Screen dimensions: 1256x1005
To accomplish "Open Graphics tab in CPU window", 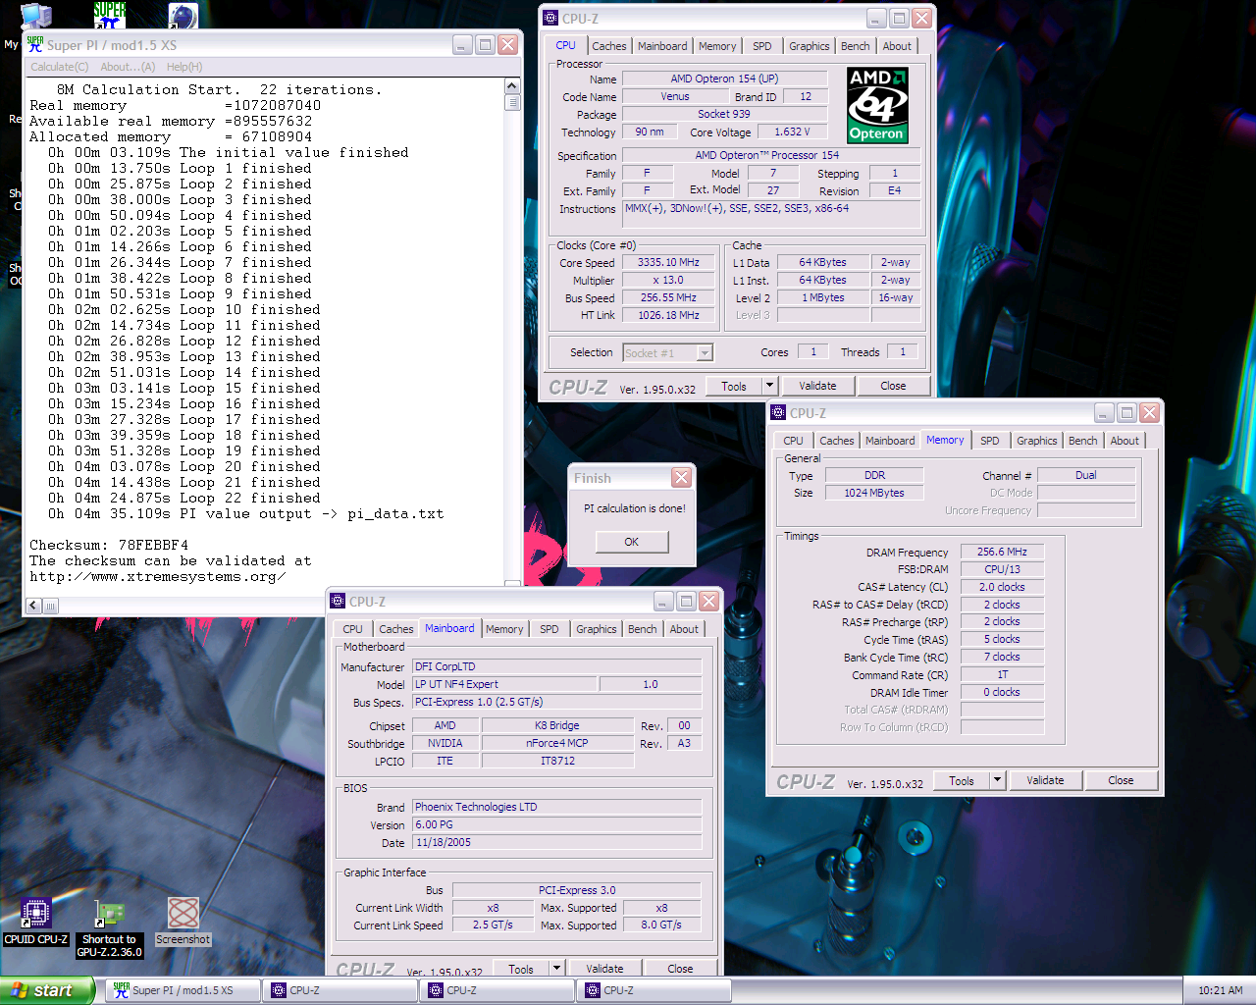I will [809, 46].
